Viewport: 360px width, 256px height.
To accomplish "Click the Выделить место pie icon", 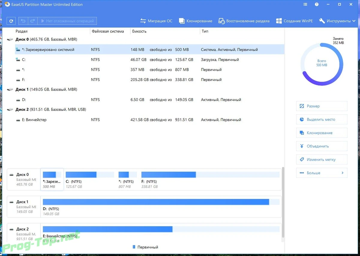I will [x=302, y=119].
